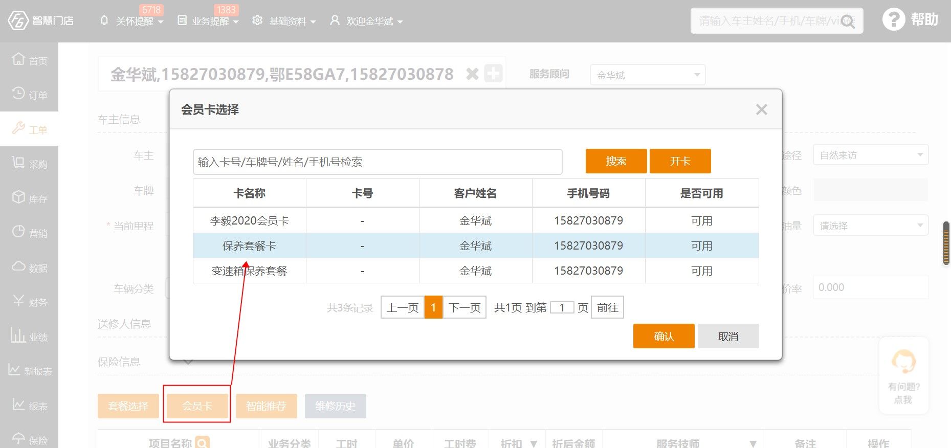
Task: Click the 卡号 column header
Action: click(x=362, y=193)
